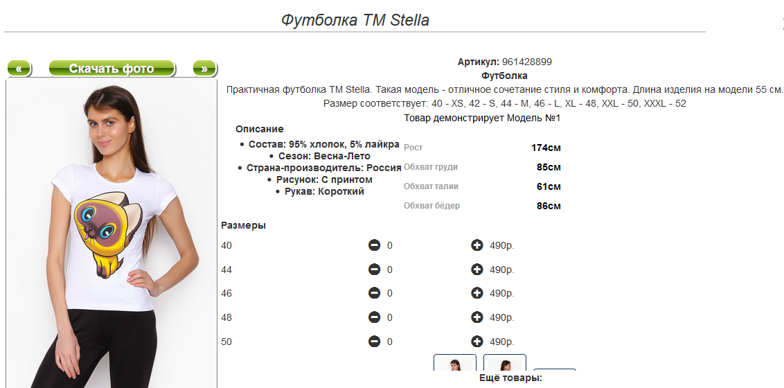Image resolution: width=784 pixels, height=388 pixels.
Task: Click the Размеры section label
Action: point(244,225)
